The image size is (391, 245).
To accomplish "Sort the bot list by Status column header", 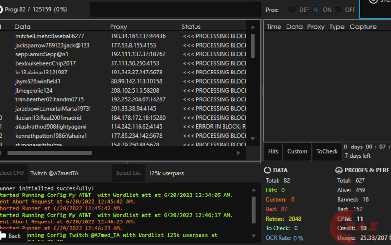I will tap(191, 27).
